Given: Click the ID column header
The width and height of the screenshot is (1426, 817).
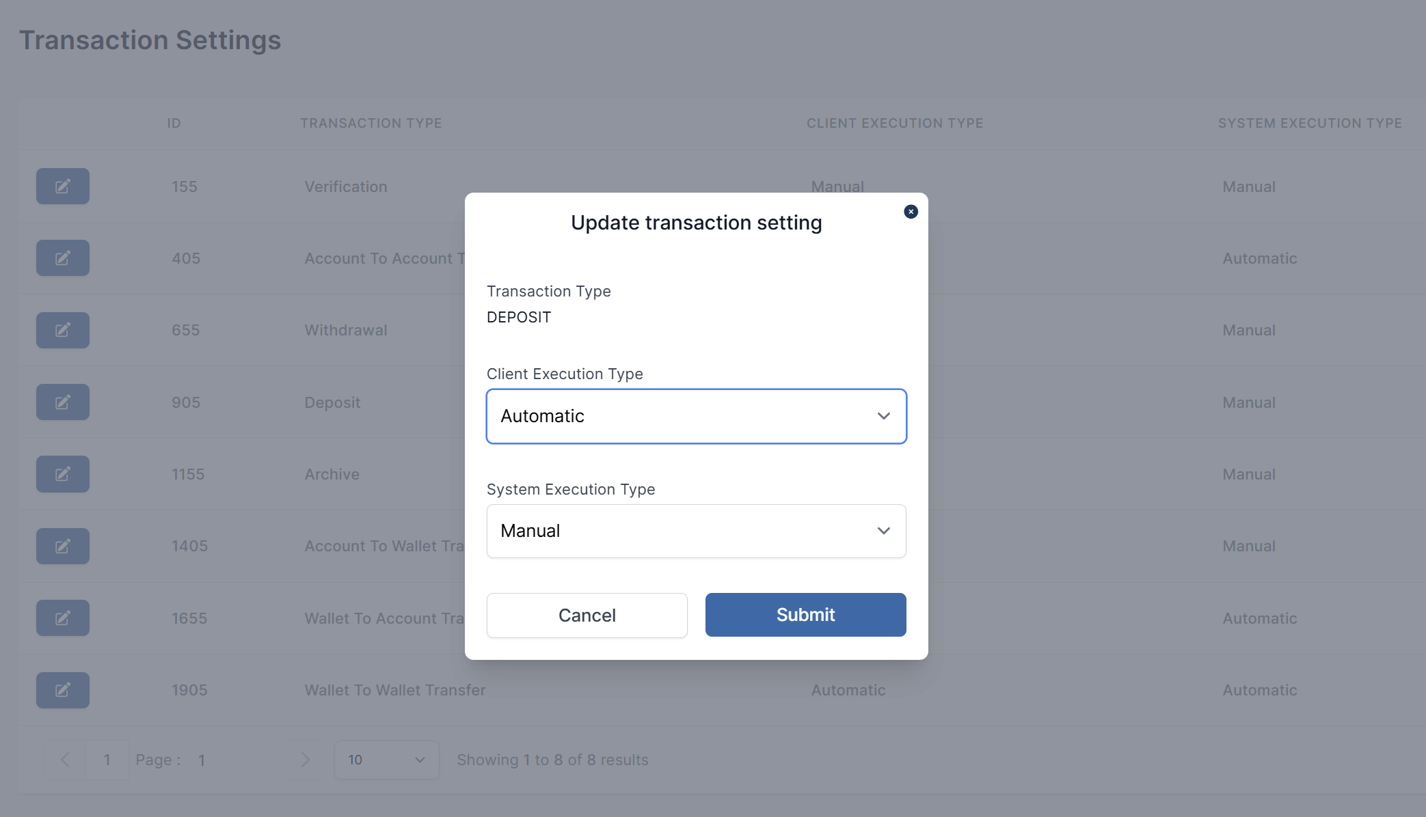Looking at the screenshot, I should tap(174, 124).
